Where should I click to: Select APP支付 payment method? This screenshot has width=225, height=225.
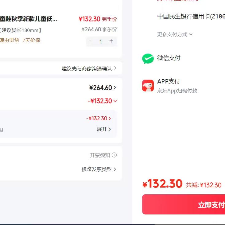tap(169, 81)
